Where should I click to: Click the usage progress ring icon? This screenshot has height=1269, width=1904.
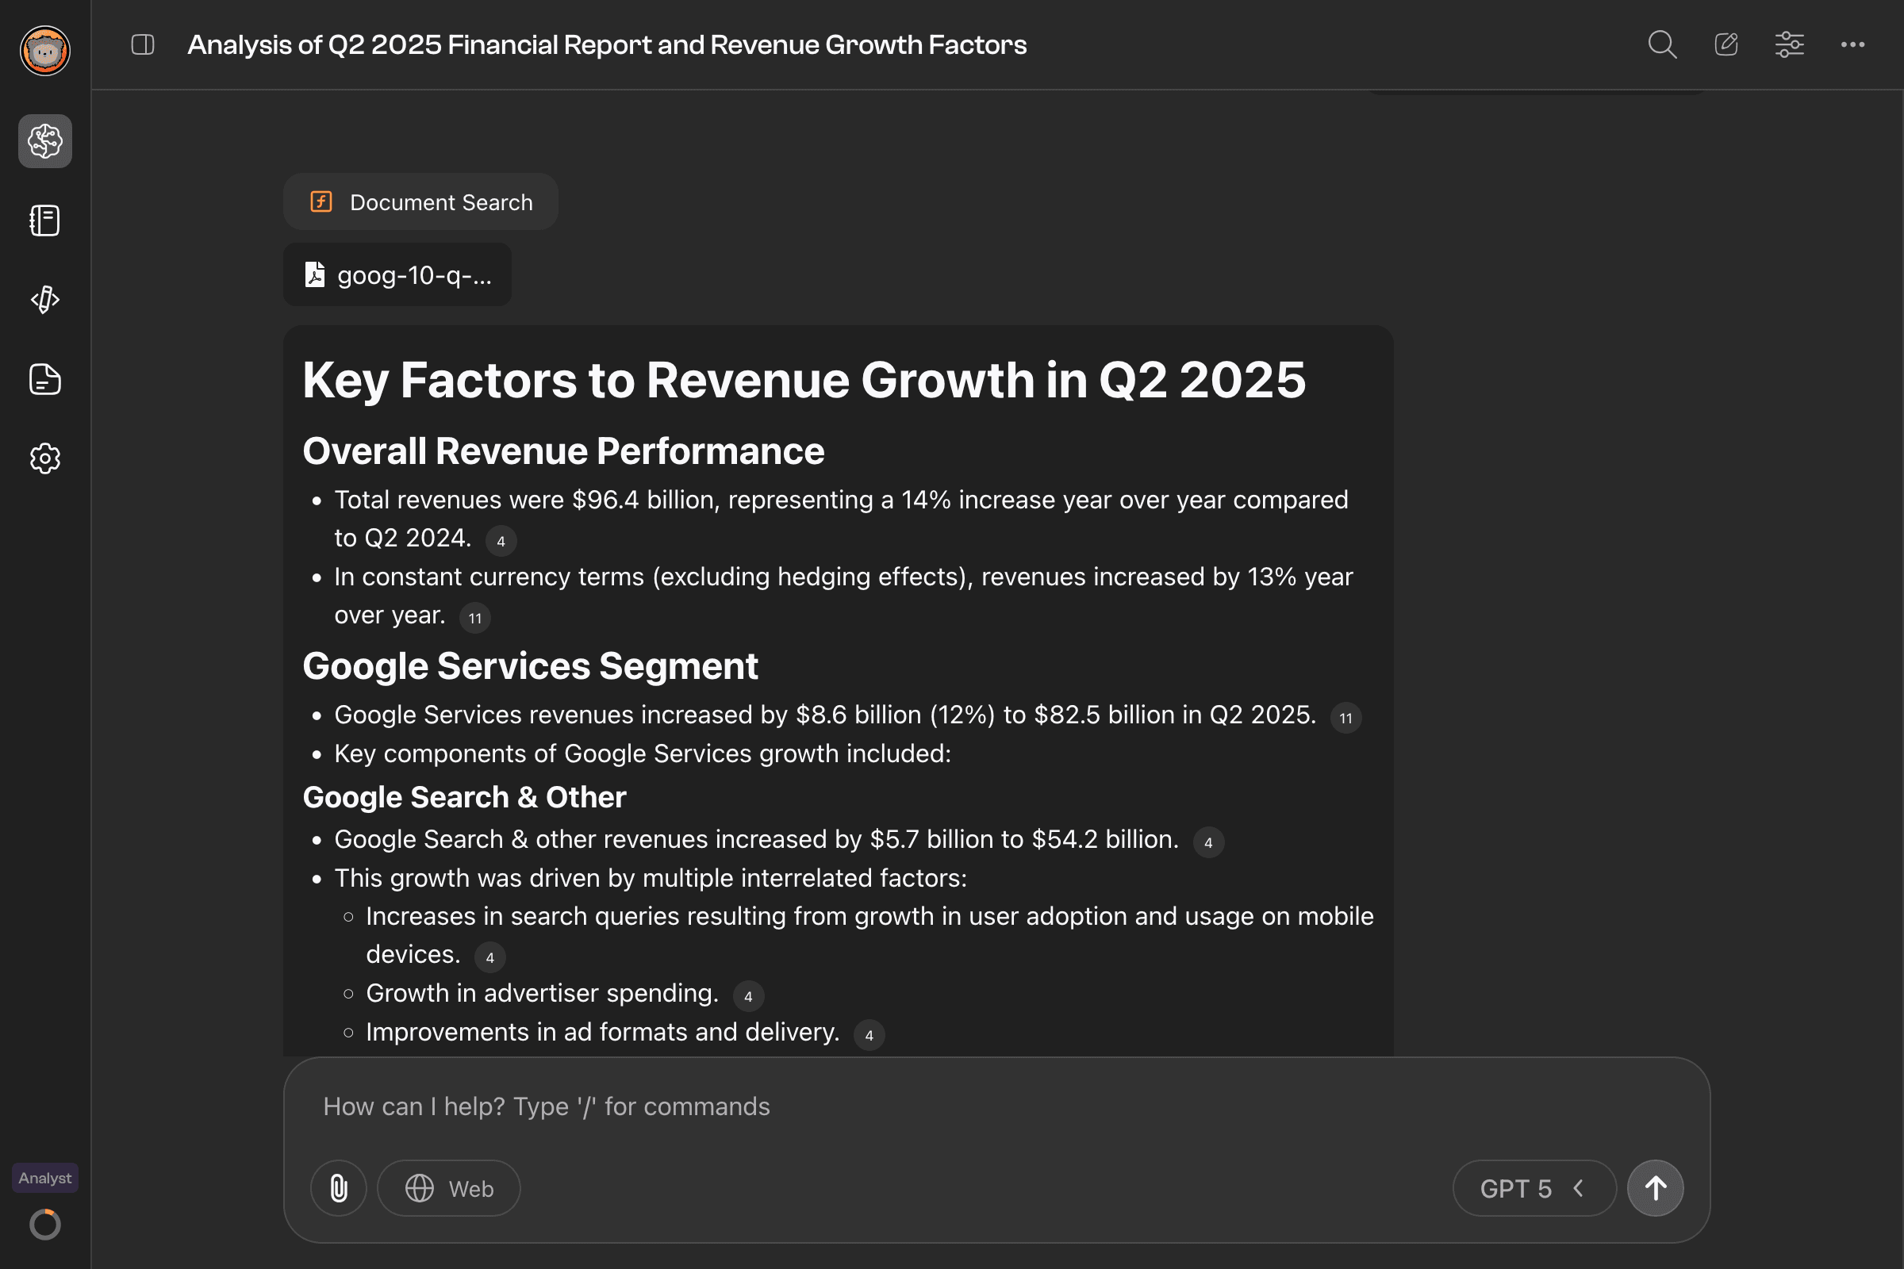pos(45,1225)
